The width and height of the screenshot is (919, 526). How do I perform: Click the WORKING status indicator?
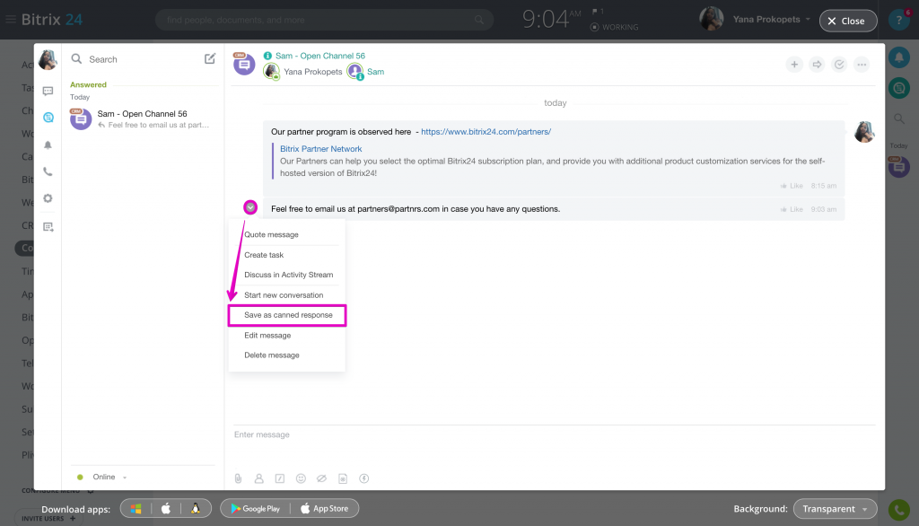point(614,27)
